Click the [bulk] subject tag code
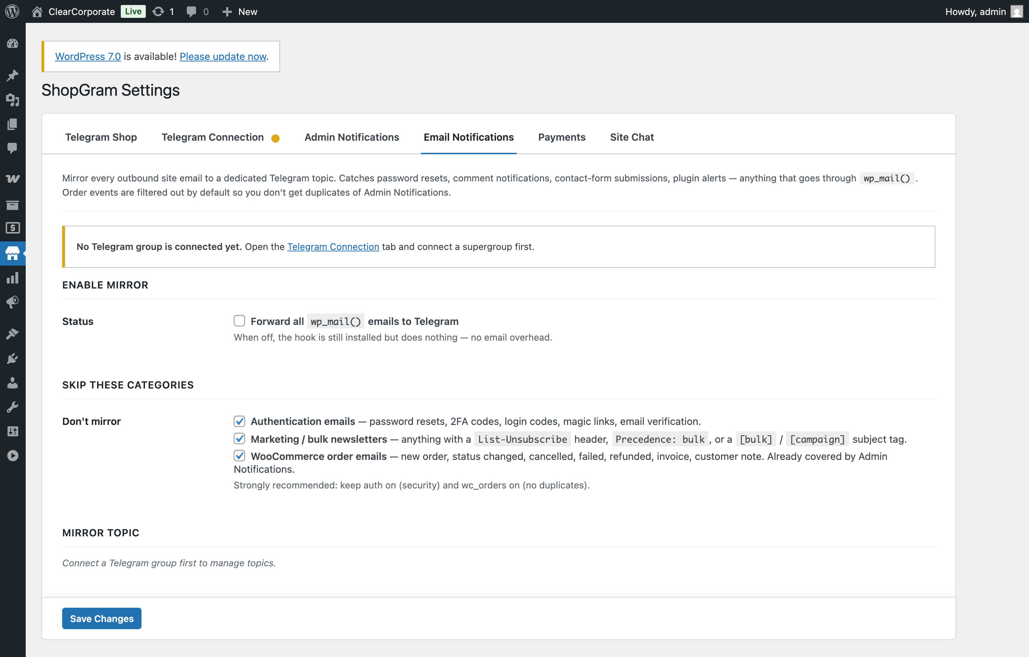 756,439
